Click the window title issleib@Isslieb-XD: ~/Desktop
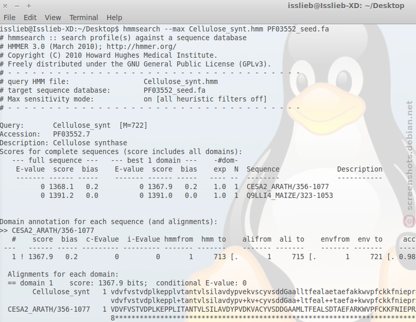The image size is (416, 322). pos(346,6)
